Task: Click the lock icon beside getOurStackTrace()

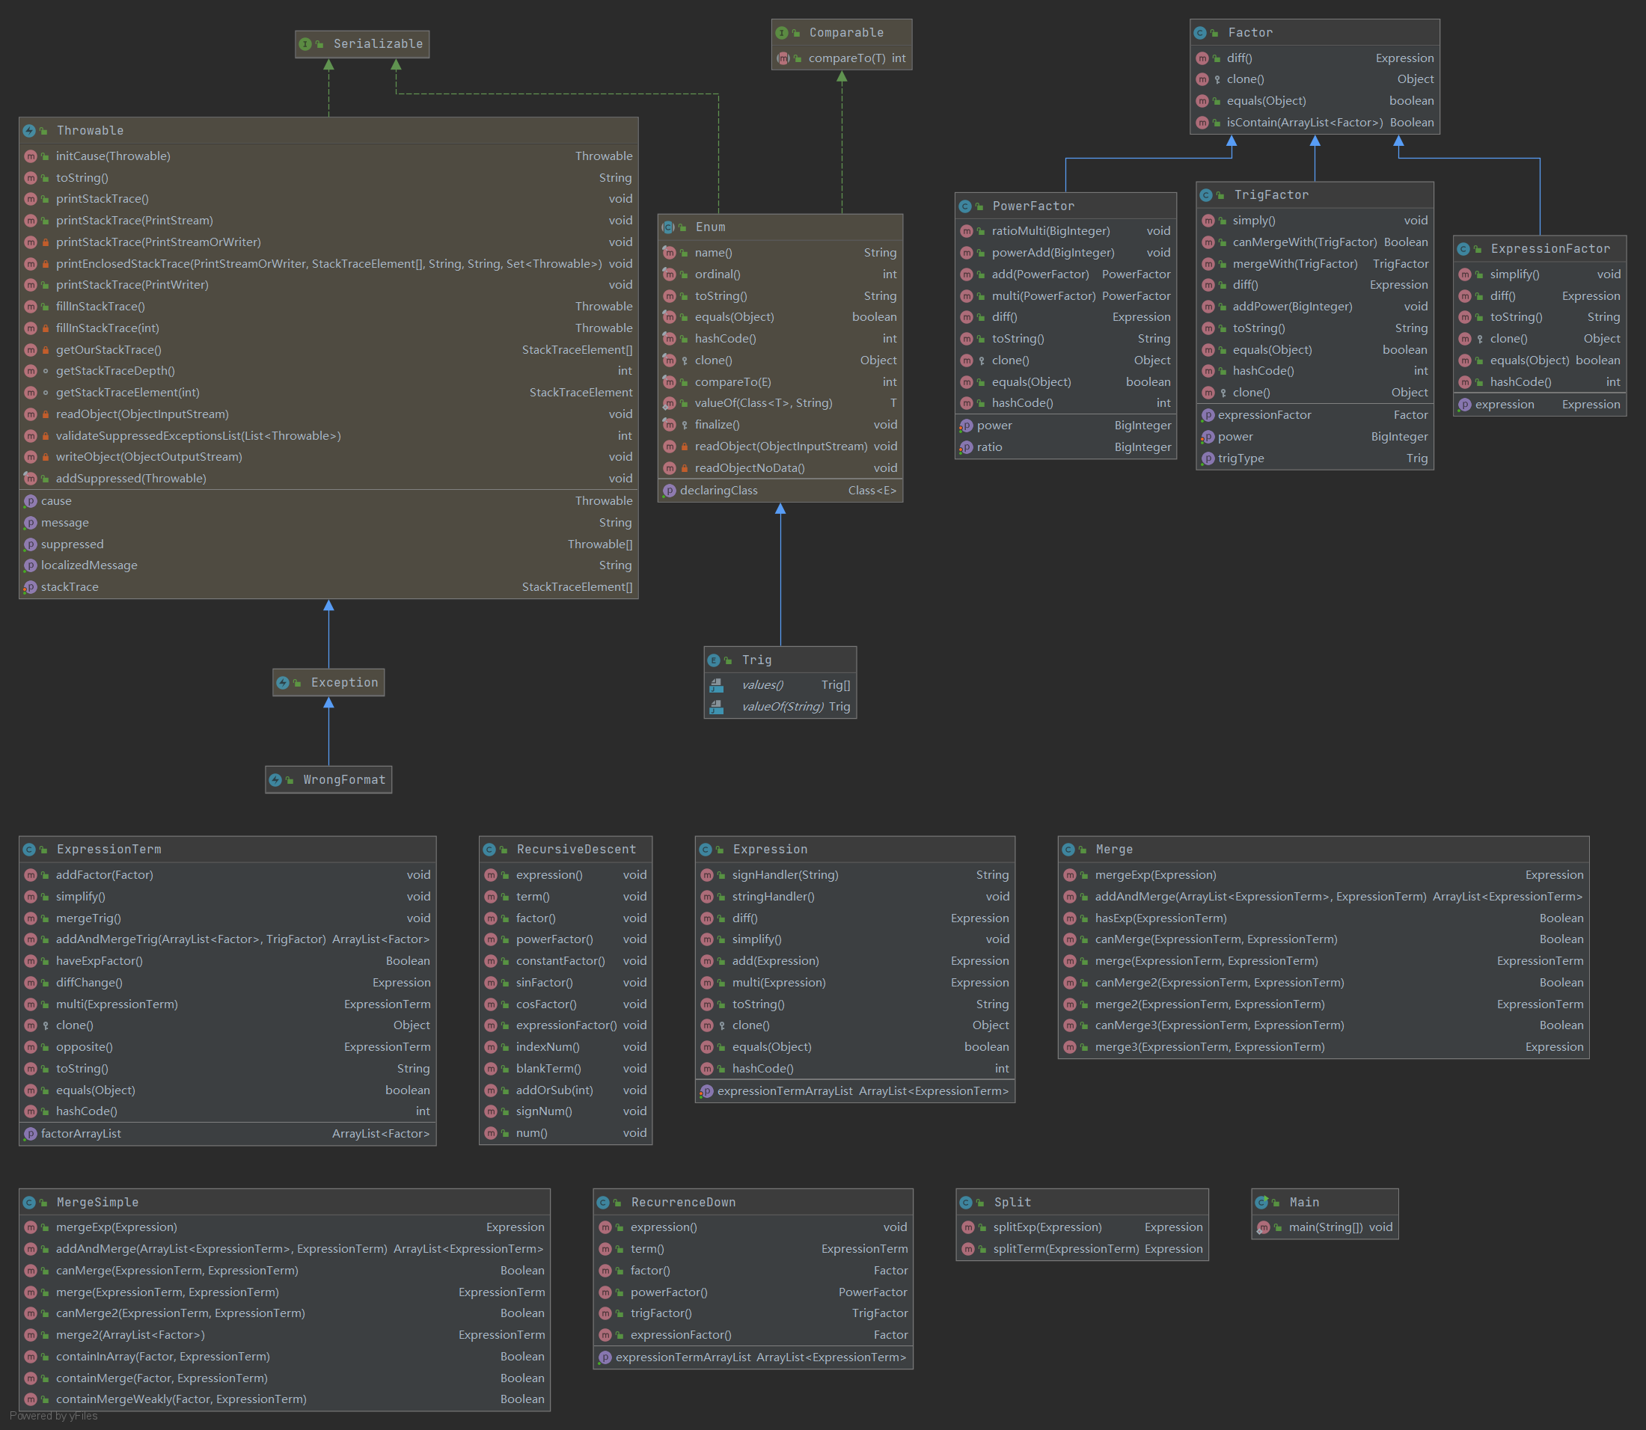Action: 46,349
